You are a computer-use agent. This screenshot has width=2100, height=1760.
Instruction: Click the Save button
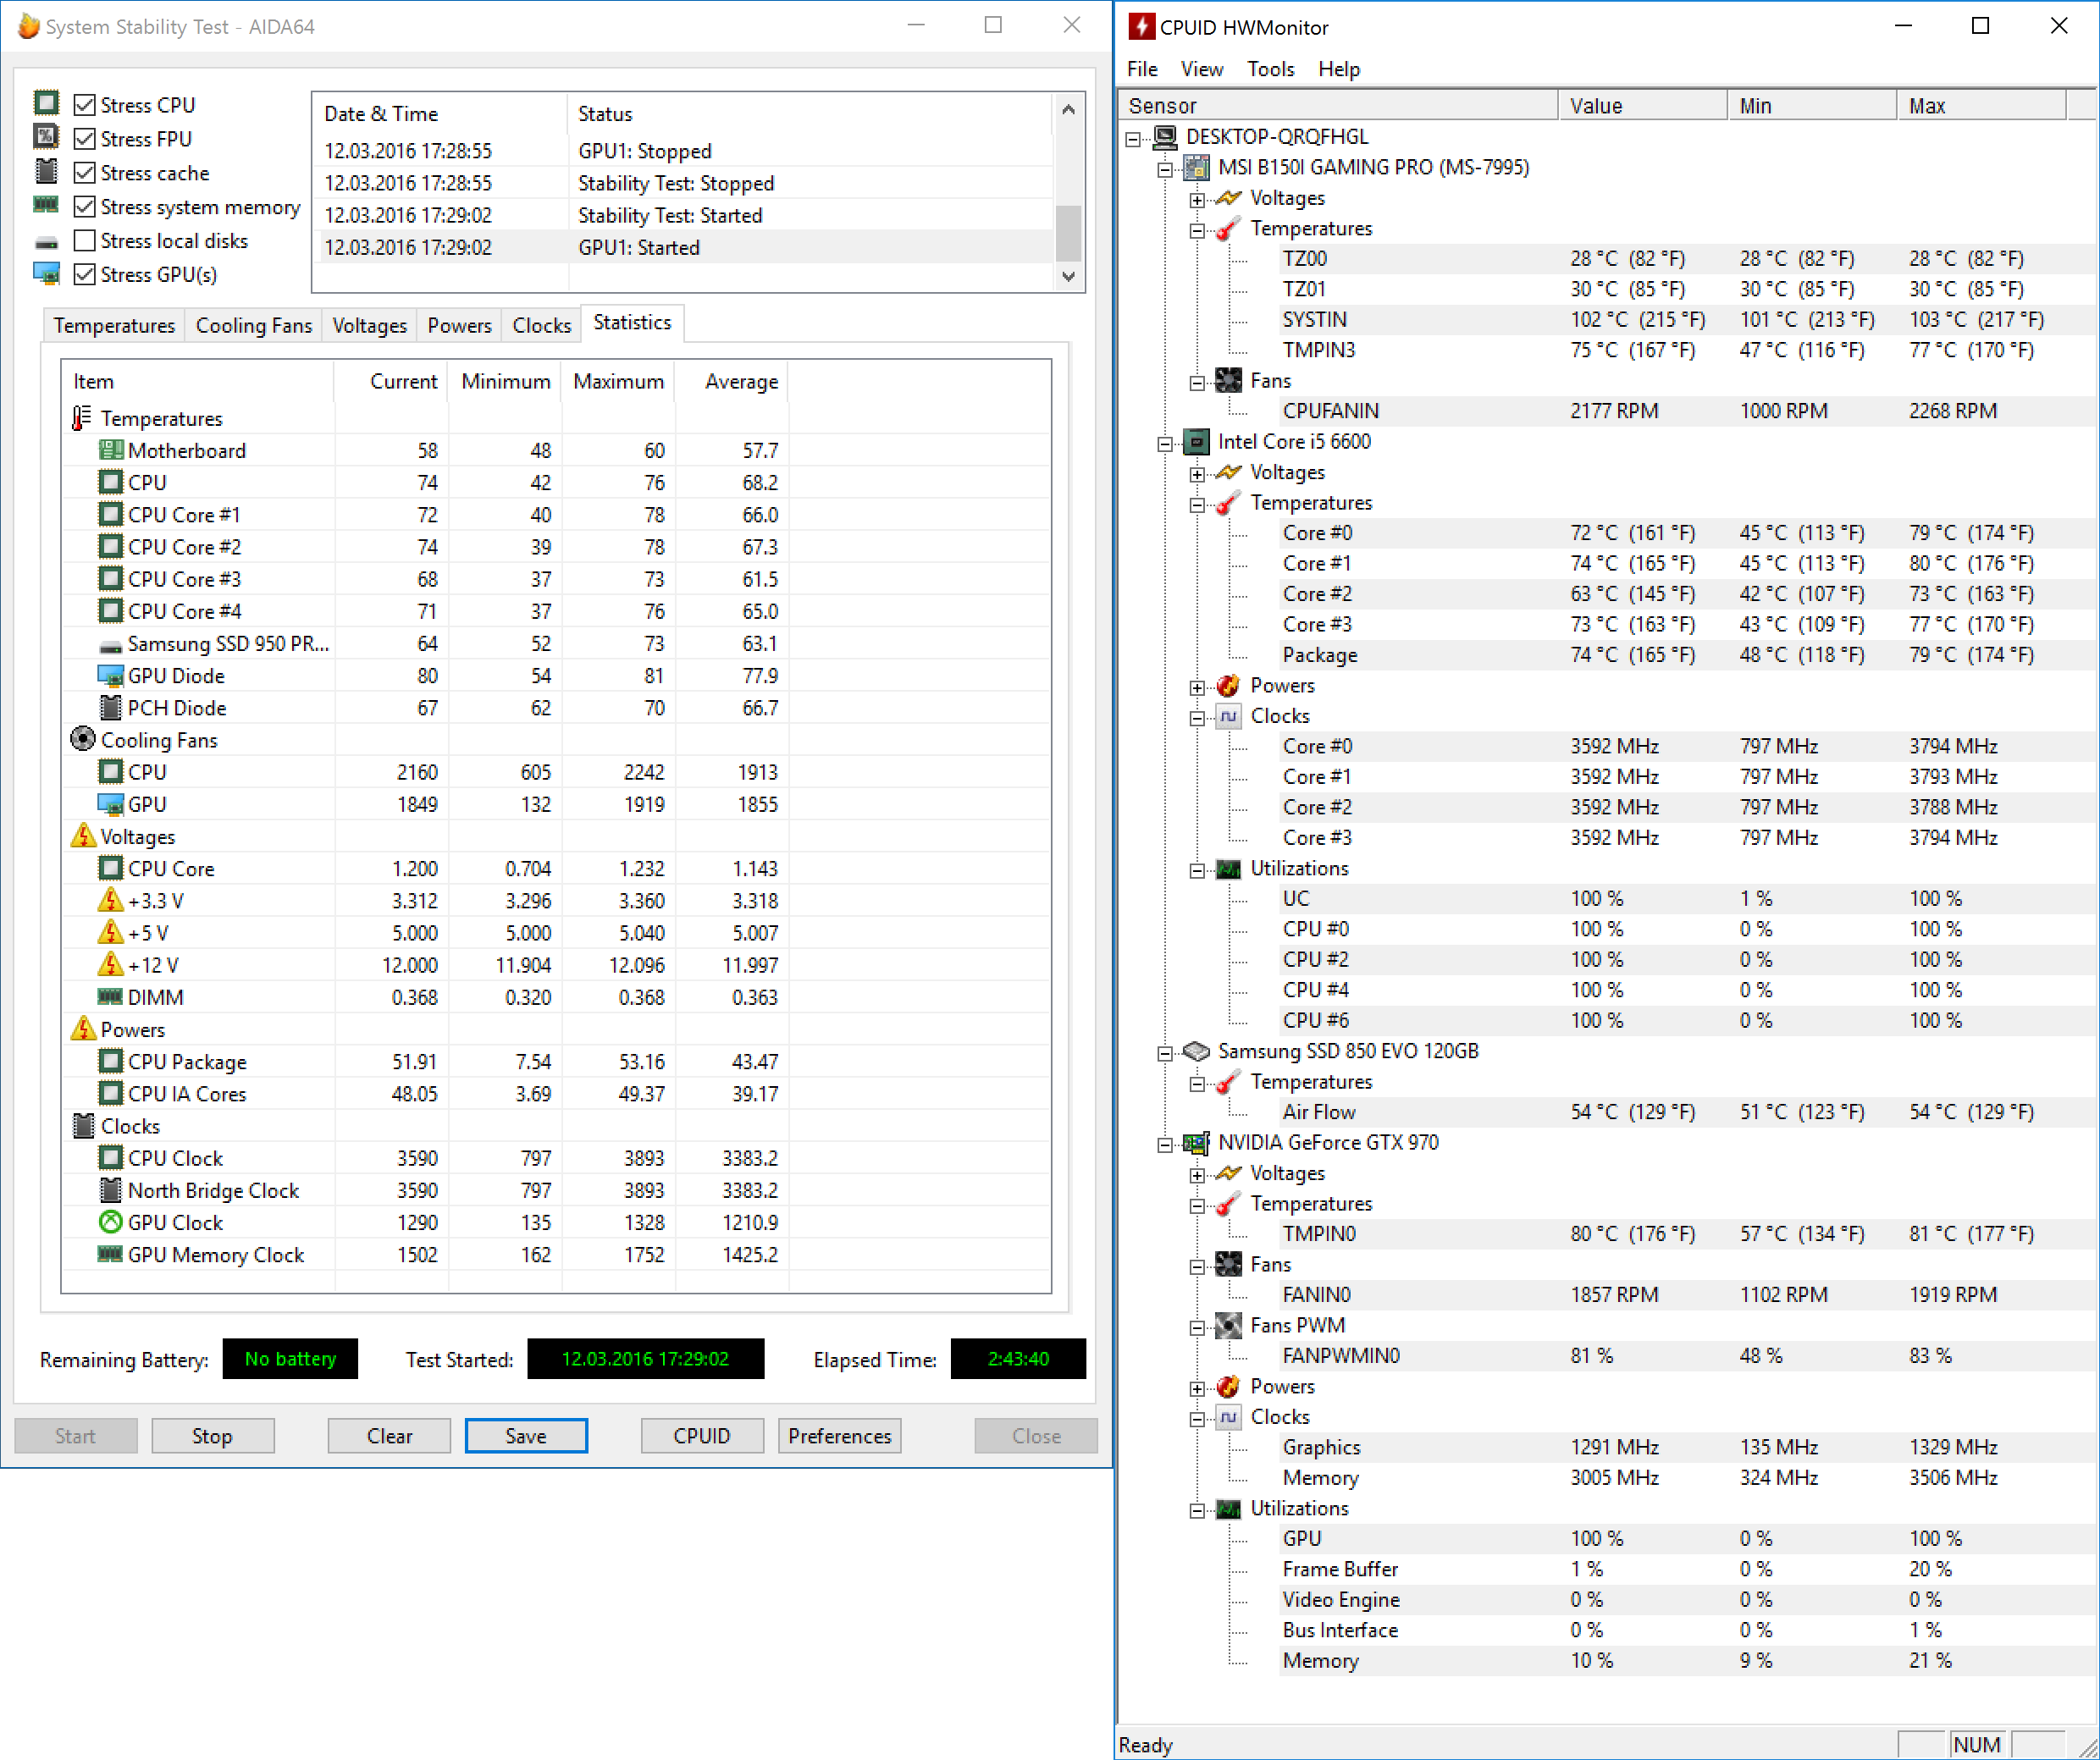pos(526,1435)
